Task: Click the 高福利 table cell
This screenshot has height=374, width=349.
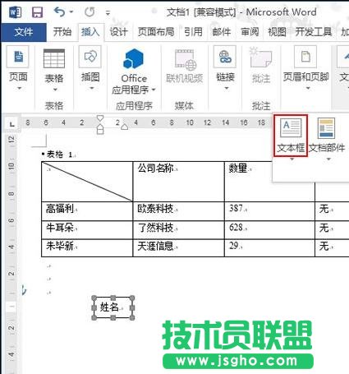Action: click(x=87, y=211)
